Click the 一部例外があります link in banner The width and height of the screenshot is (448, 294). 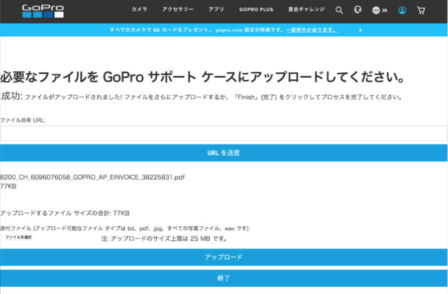[x=312, y=30]
